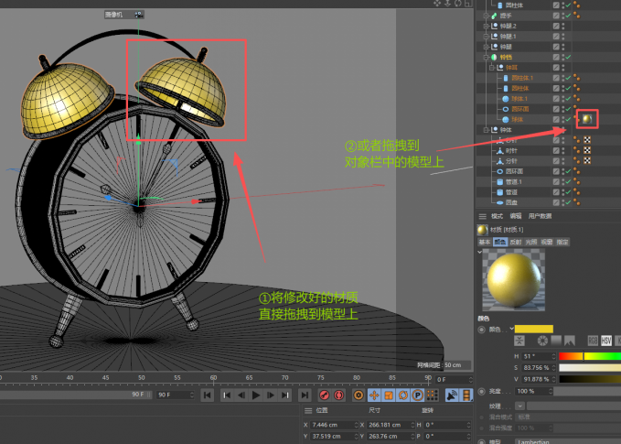This screenshot has width=621, height=444.
Task: Open the attribute panel hamburger menu
Action: (483, 215)
